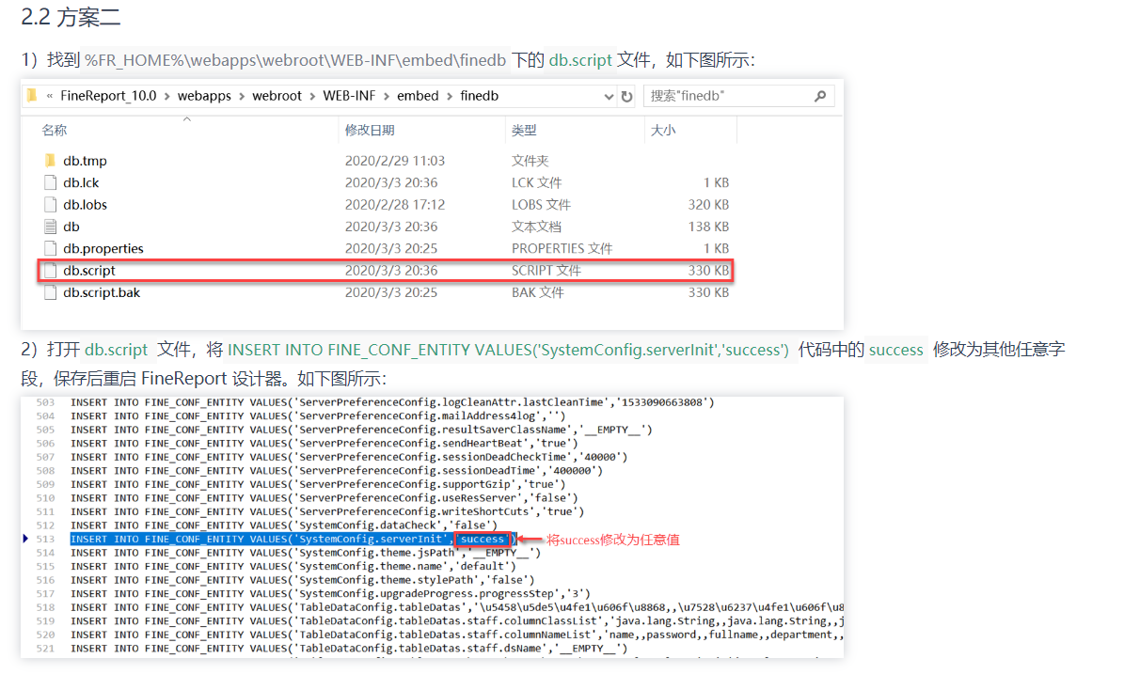Click the search magnifier icon
The image size is (1124, 674).
820,96
